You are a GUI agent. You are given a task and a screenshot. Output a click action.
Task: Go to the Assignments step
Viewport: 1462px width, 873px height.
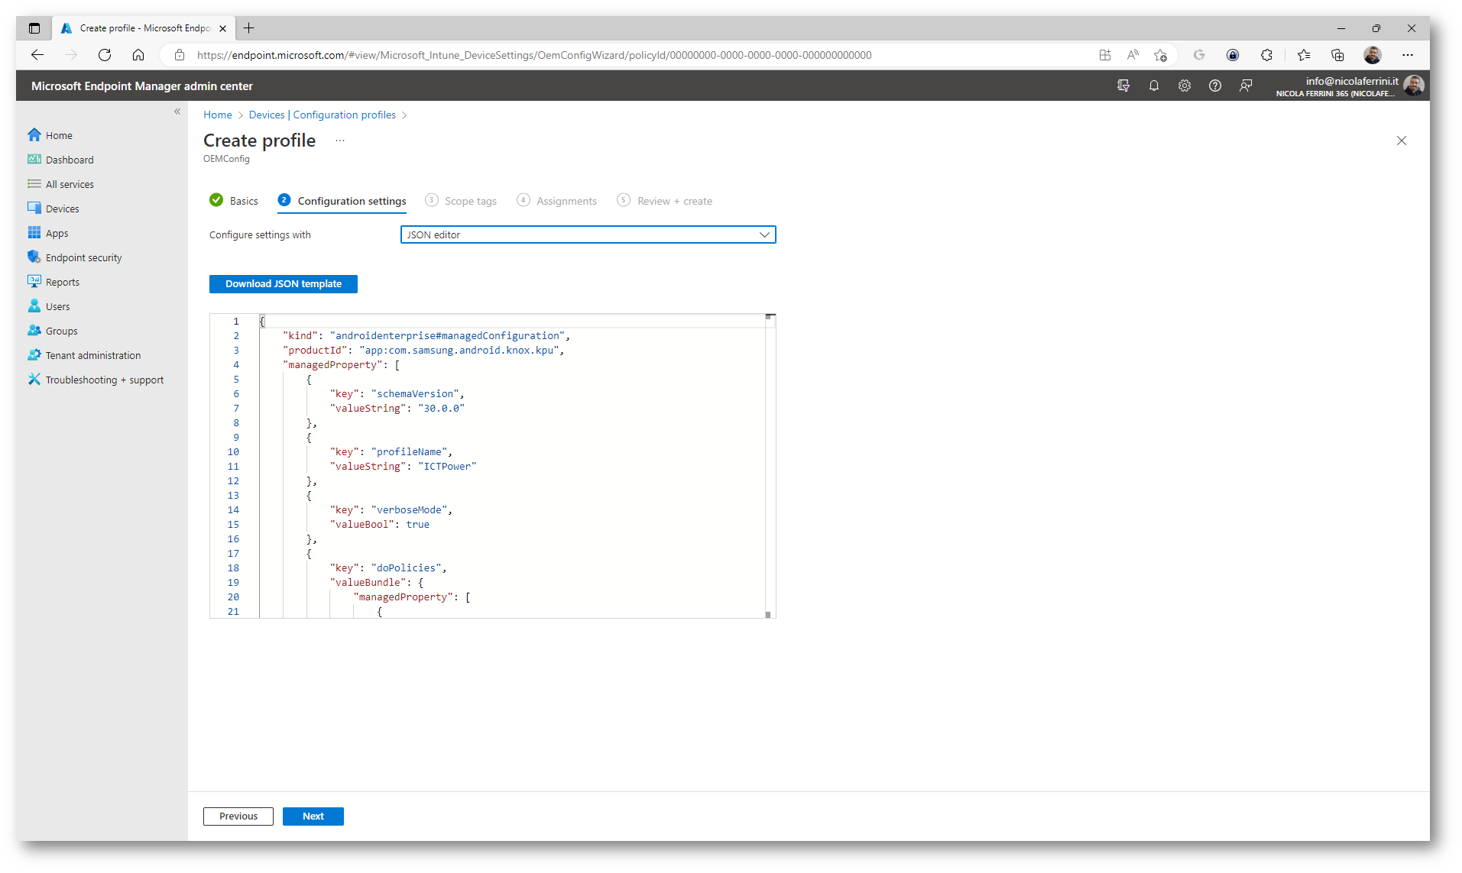557,201
